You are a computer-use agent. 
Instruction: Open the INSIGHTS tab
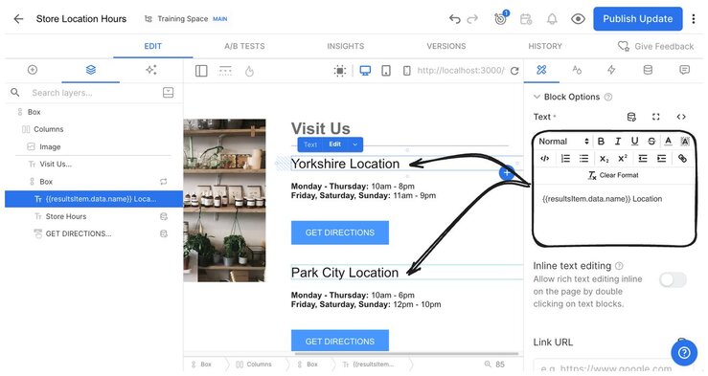click(x=346, y=46)
